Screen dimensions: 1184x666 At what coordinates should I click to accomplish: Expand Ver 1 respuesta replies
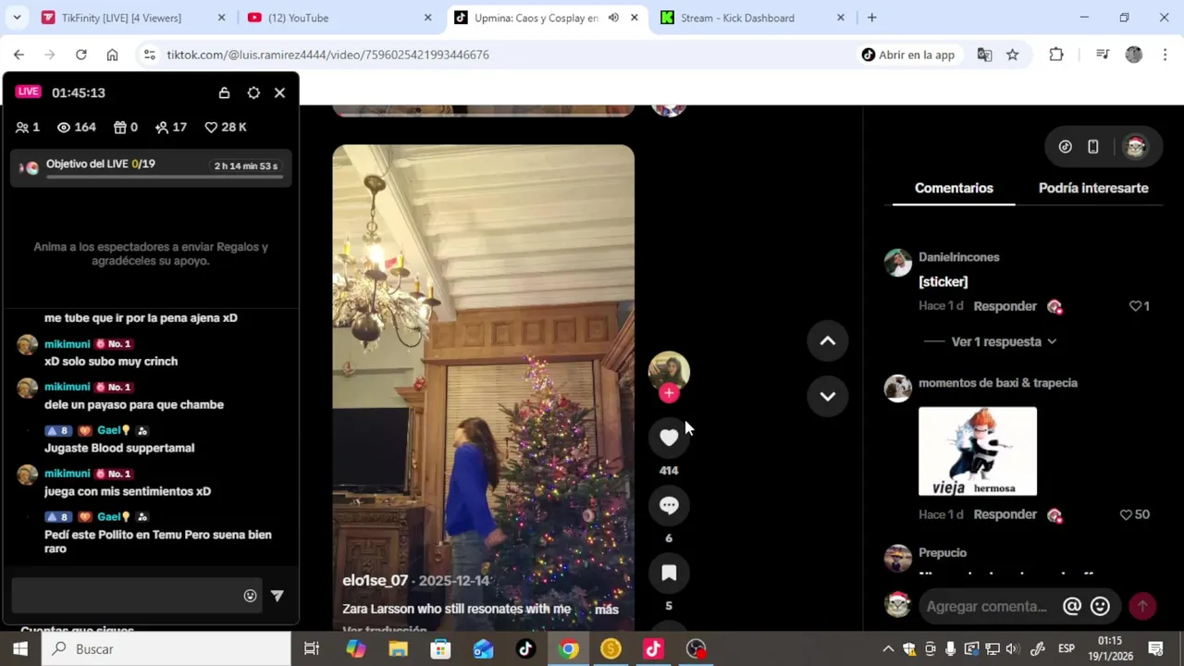coord(1004,341)
